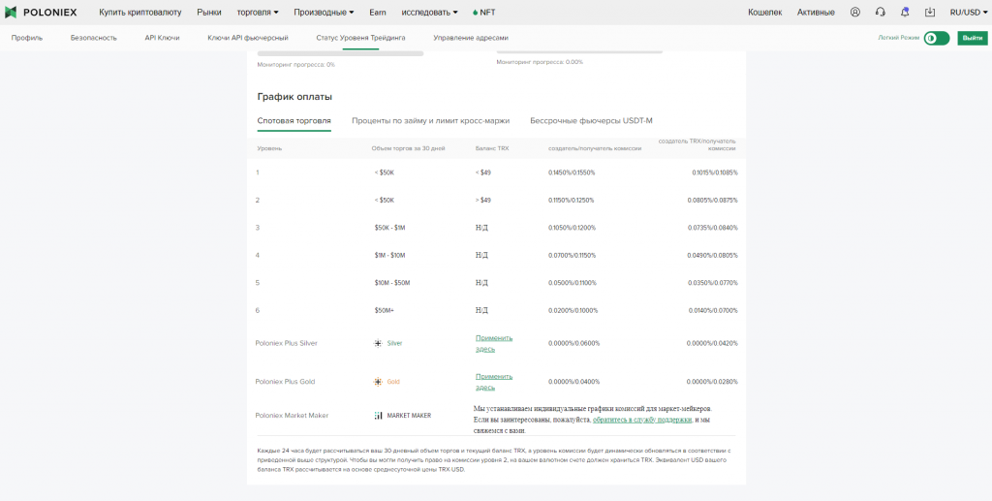
Task: Switch to Бессрочные фьючерсы USDT-M tab
Action: [591, 121]
